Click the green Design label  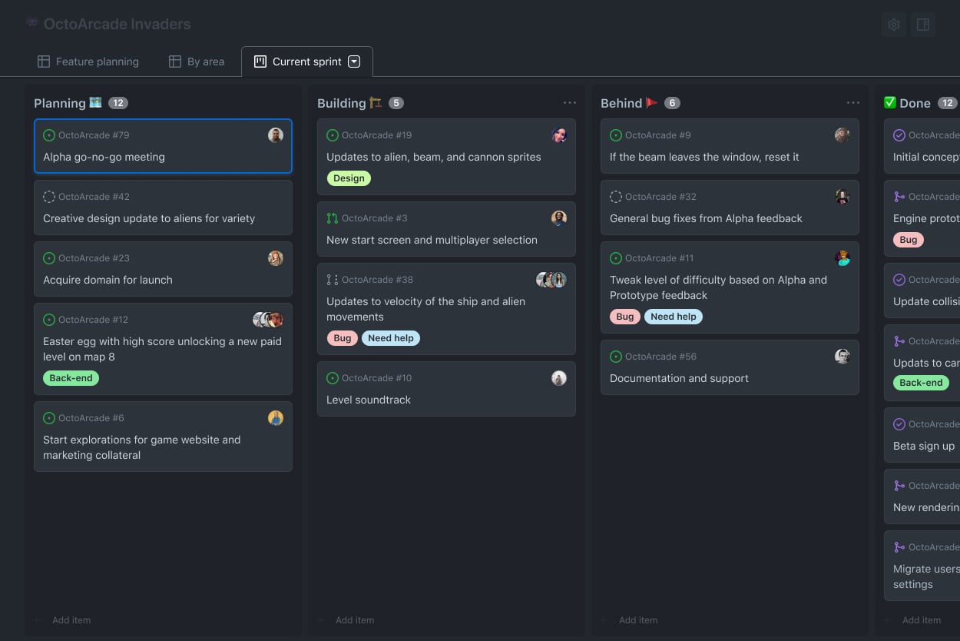(x=349, y=178)
